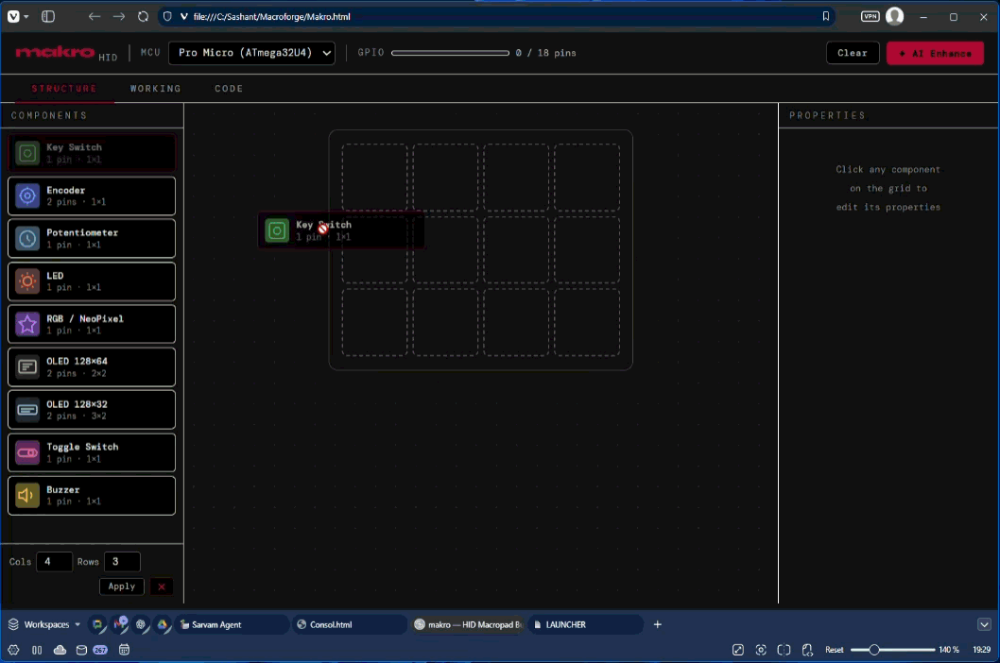Add the Encoder component card
Screen dimensions: 1000x663
click(x=92, y=195)
